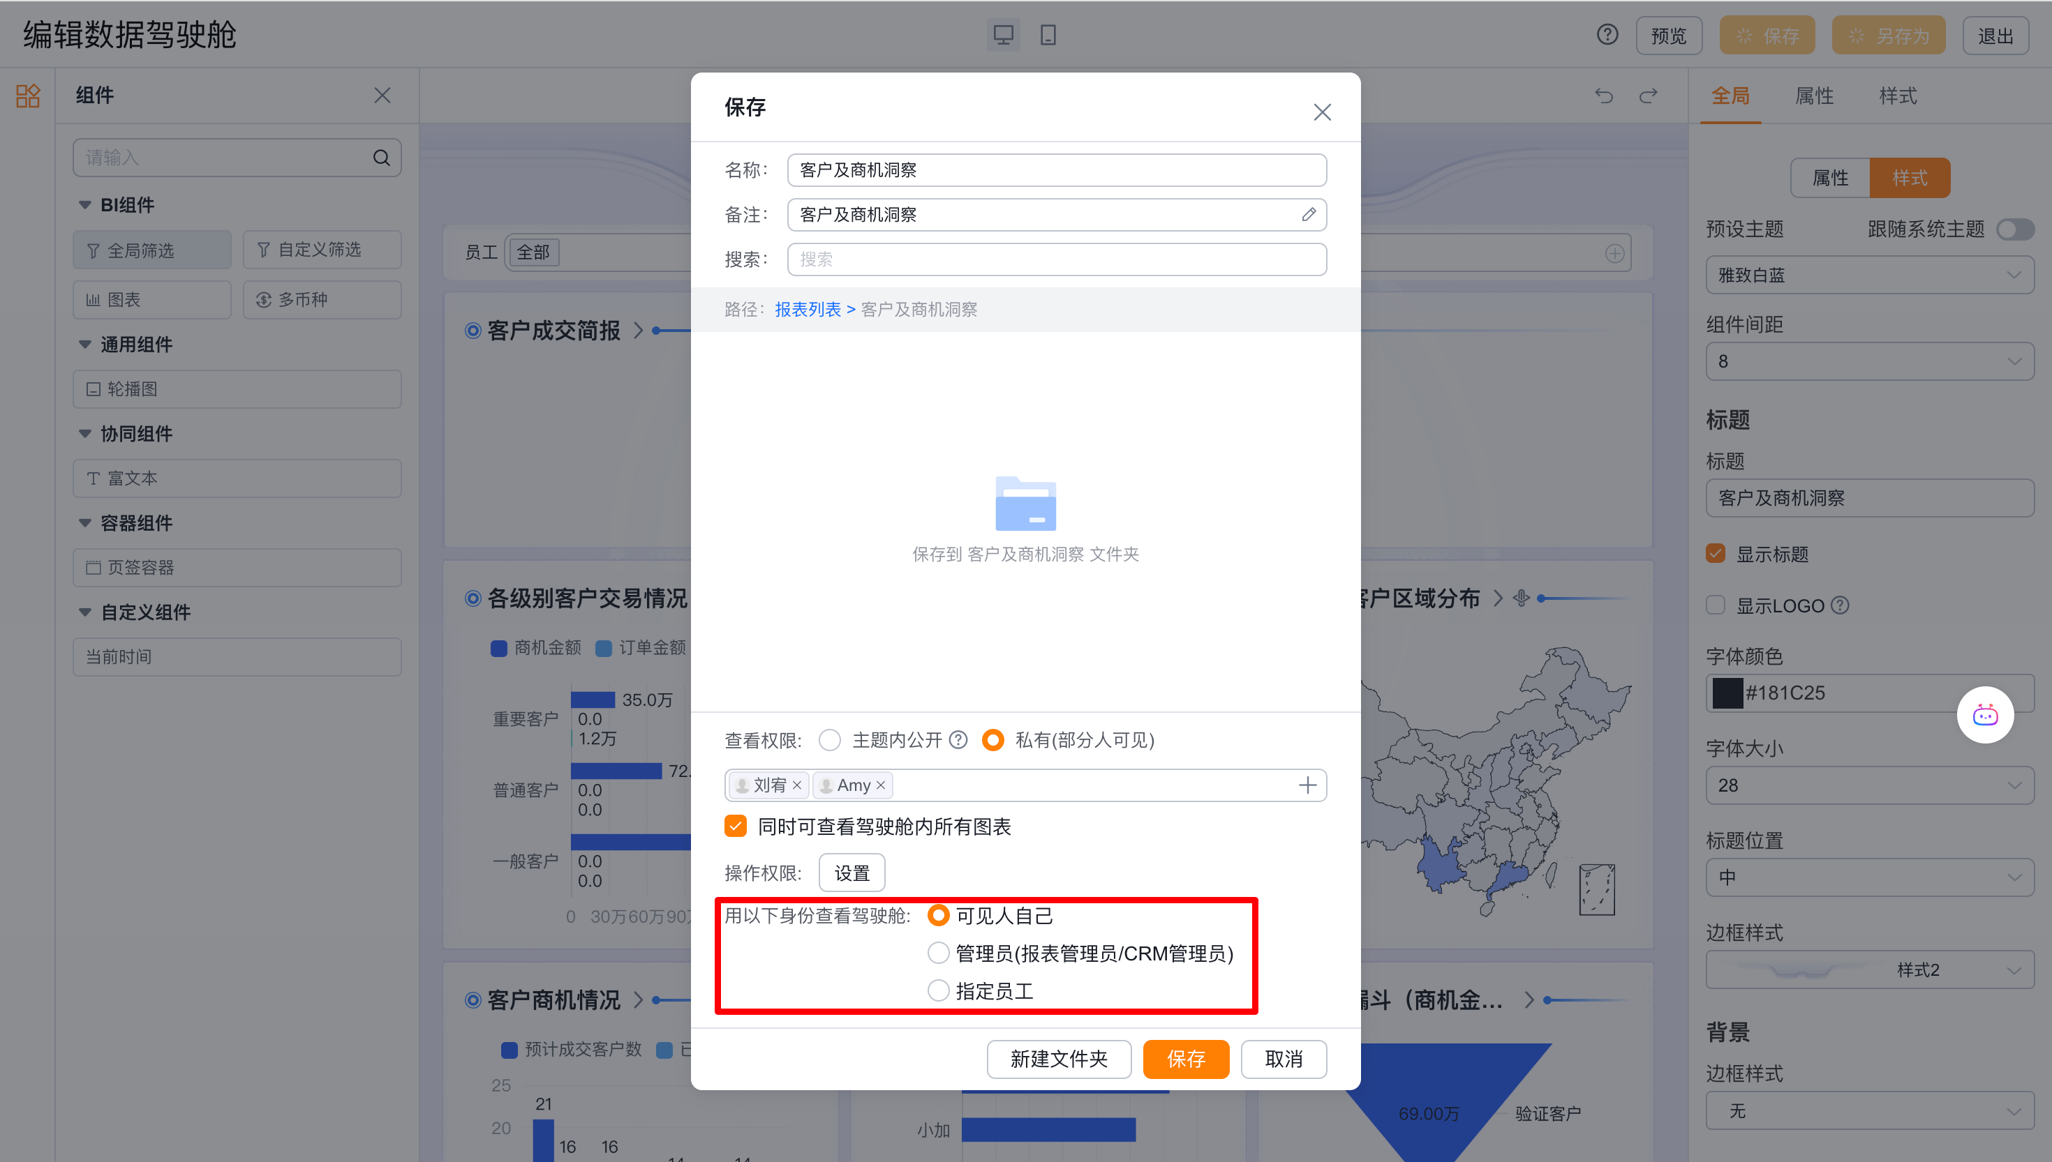The image size is (2052, 1162).
Task: Select the 主题内公开 radio option
Action: (831, 741)
